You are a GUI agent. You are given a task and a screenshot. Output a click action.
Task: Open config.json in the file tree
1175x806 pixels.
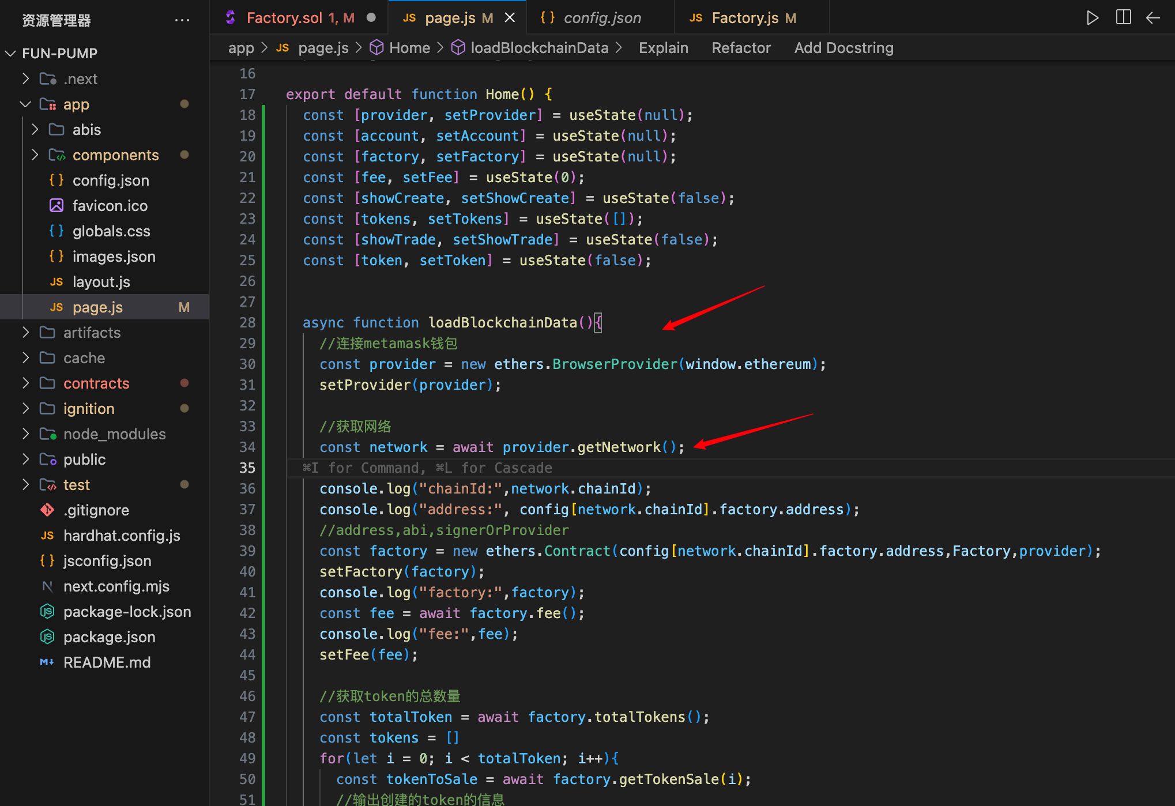[x=111, y=180]
